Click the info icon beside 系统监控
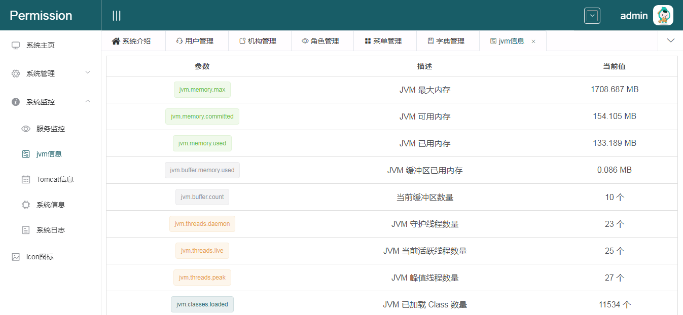The image size is (683, 315). pos(16,102)
